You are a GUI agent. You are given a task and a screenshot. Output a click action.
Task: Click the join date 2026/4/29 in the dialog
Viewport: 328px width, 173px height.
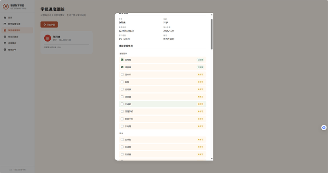(168, 31)
